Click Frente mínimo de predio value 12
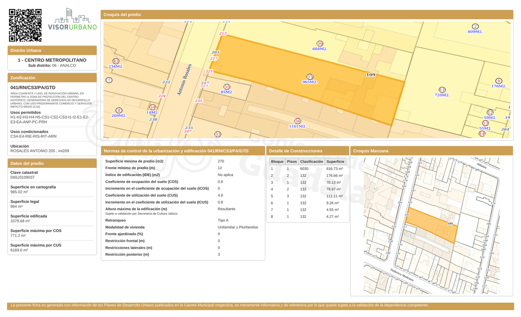Screen dimensions: 521x317 (220, 168)
